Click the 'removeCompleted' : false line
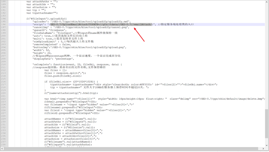Viewport: 269px width, 152px height. click(52, 44)
